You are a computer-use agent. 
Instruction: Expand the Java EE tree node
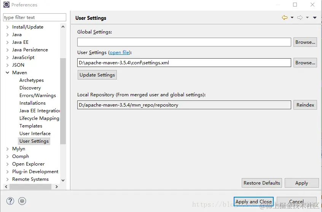[x=7, y=42]
